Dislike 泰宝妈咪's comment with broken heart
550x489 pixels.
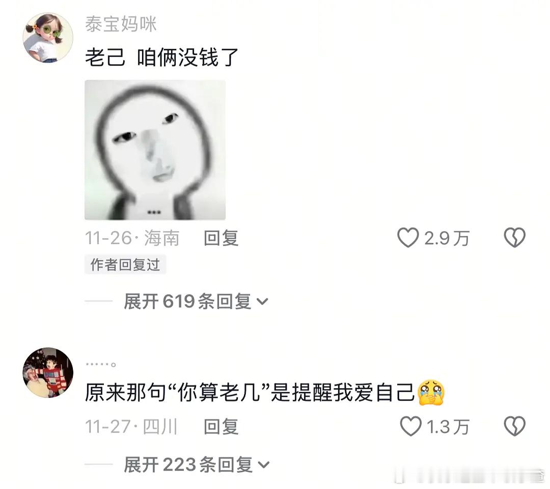(514, 238)
